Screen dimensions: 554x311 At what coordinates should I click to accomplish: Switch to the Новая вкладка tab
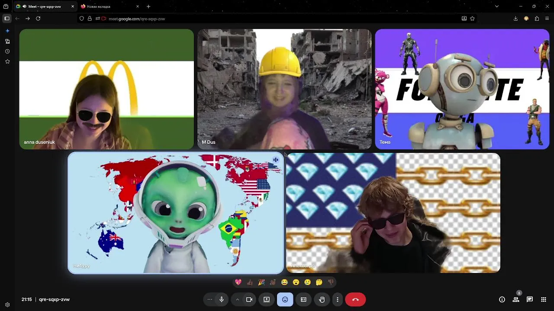[110, 6]
